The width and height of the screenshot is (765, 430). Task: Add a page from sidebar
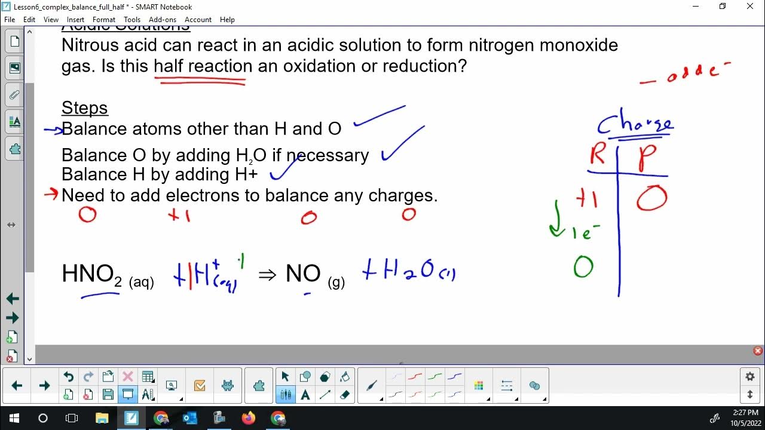(x=12, y=338)
